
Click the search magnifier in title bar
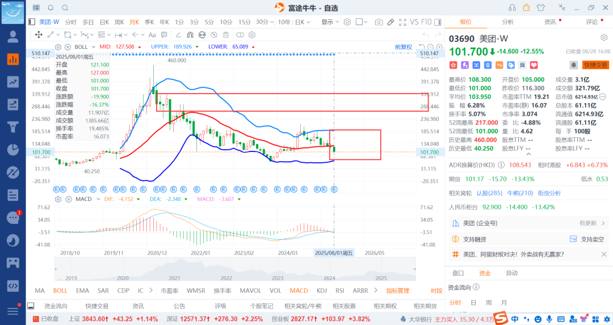coord(65,8)
